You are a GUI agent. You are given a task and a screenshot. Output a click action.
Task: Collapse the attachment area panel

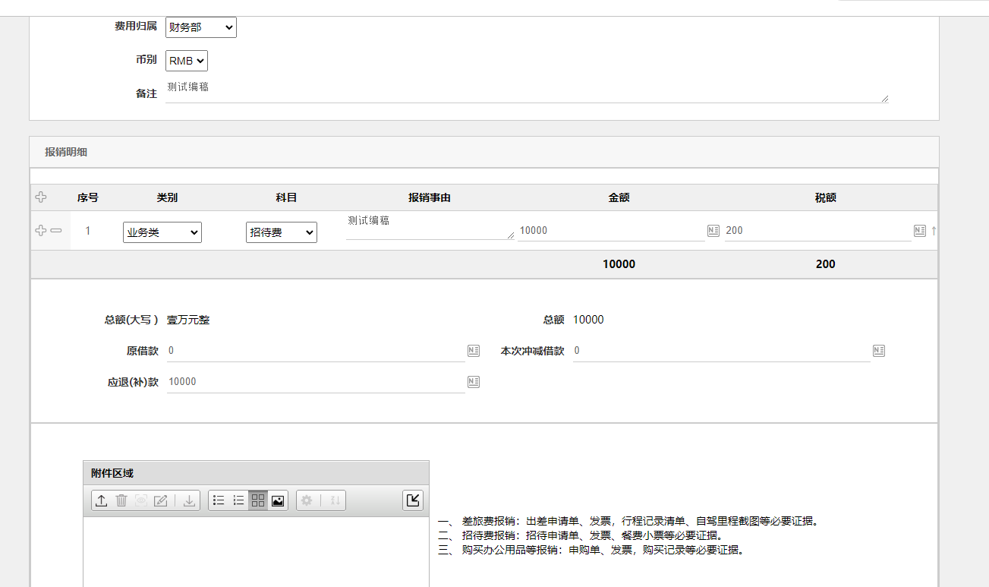pyautogui.click(x=413, y=500)
